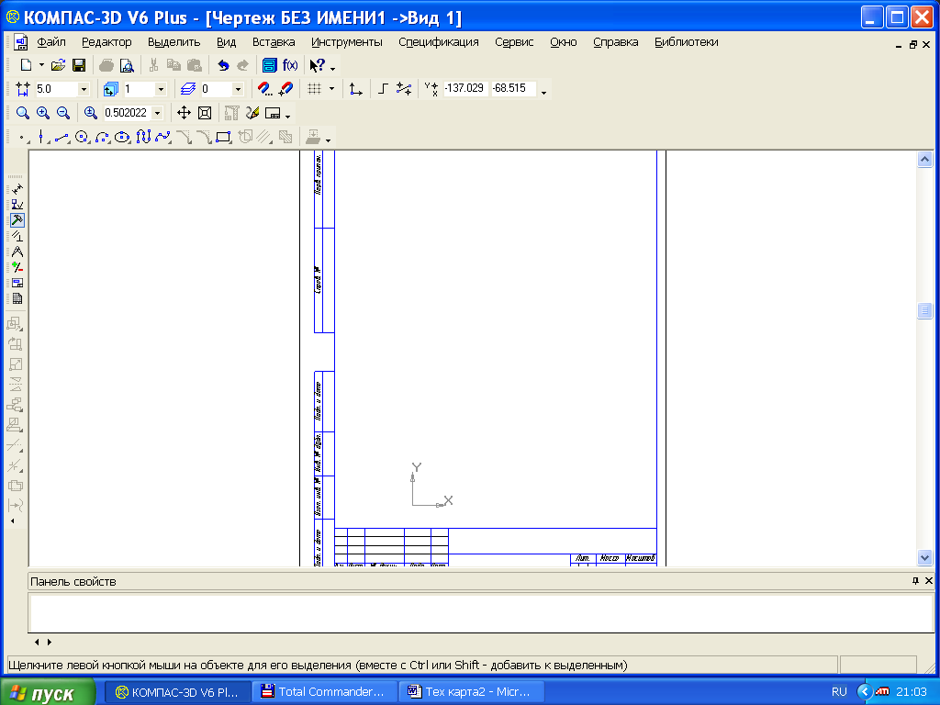Open the Файл menu
Image resolution: width=940 pixels, height=705 pixels.
pyautogui.click(x=51, y=42)
